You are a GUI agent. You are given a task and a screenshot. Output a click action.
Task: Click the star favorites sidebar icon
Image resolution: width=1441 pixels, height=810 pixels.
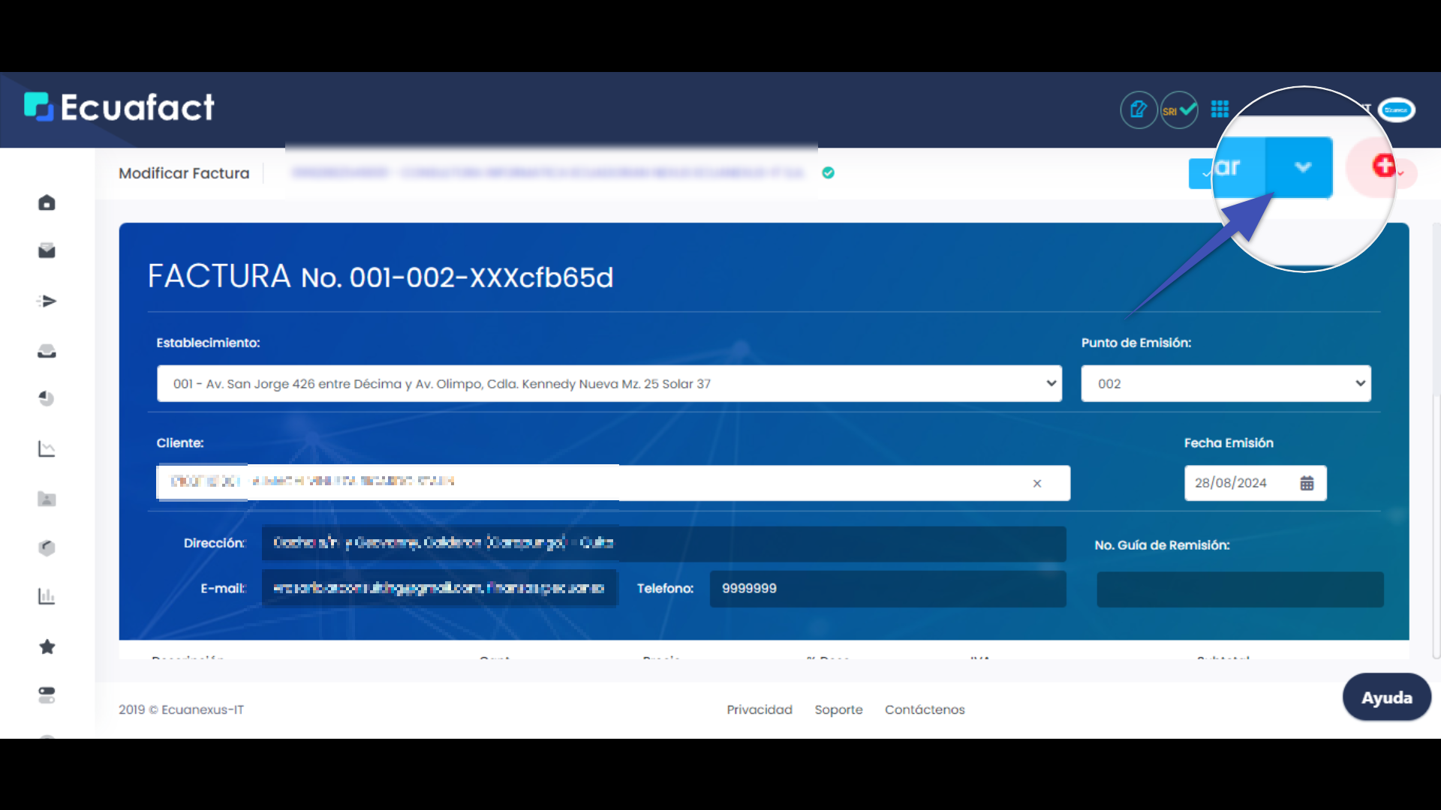point(47,646)
